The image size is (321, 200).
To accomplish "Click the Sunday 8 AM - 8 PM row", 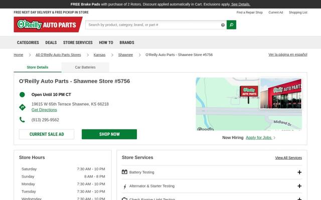I will click(x=63, y=176).
